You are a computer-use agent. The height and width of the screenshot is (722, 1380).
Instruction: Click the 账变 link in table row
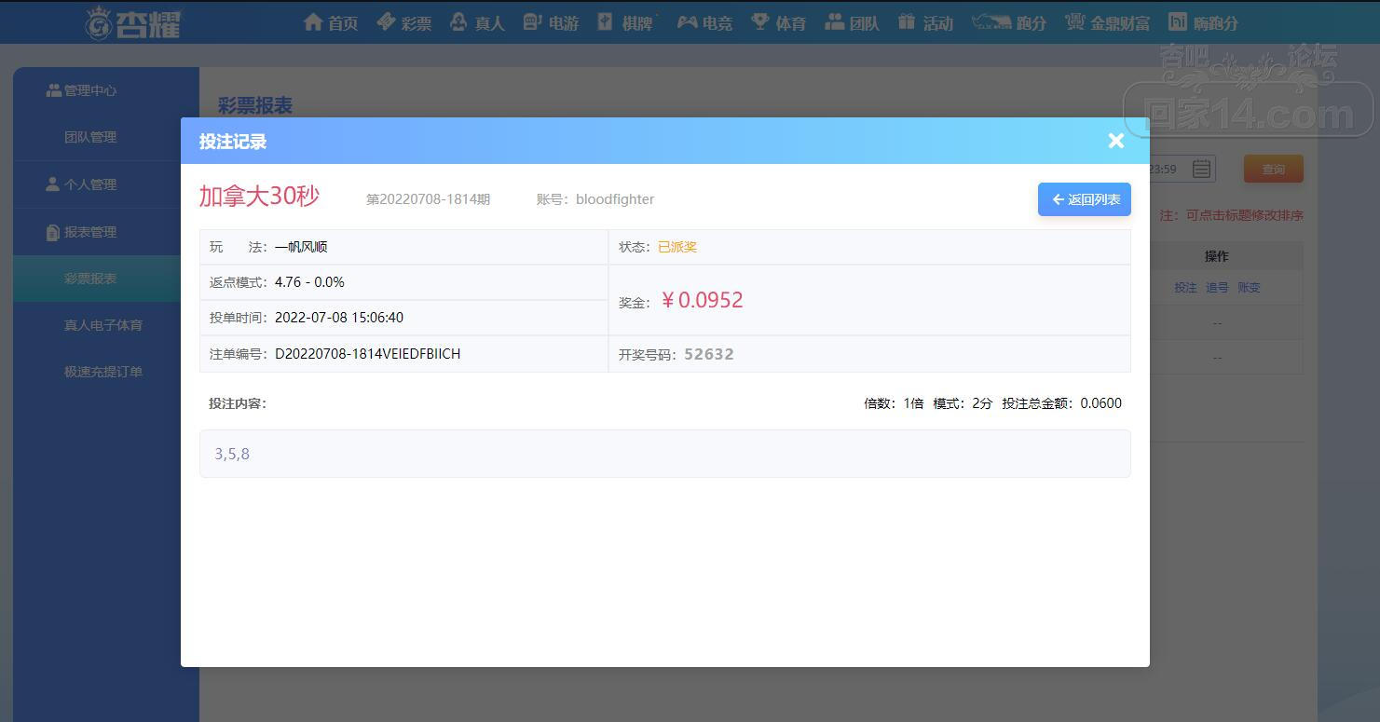[1249, 288]
